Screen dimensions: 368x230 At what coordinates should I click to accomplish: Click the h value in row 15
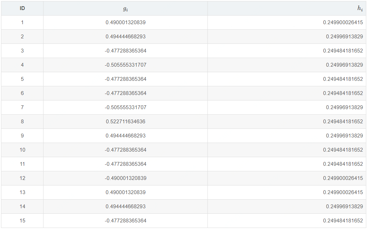pos(343,221)
